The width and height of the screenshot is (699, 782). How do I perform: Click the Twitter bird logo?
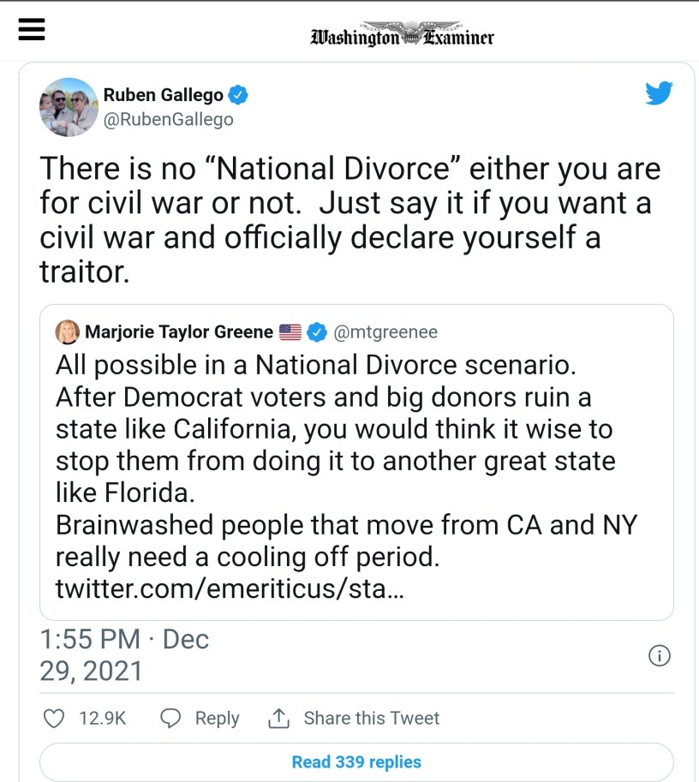pyautogui.click(x=659, y=93)
